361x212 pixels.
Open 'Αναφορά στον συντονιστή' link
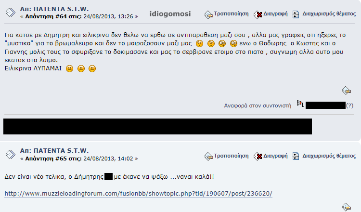point(258,106)
